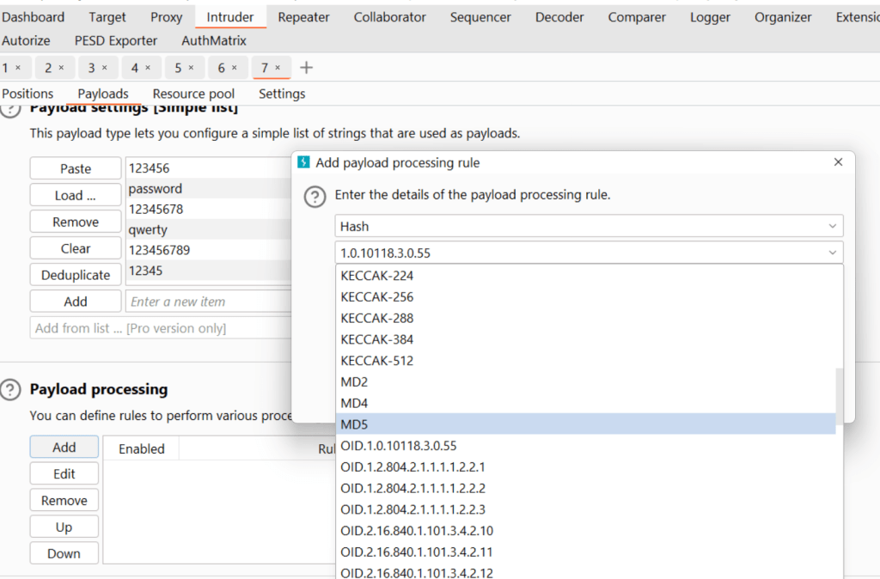Open the Positions sub-tab
Image resolution: width=880 pixels, height=579 pixels.
[27, 94]
